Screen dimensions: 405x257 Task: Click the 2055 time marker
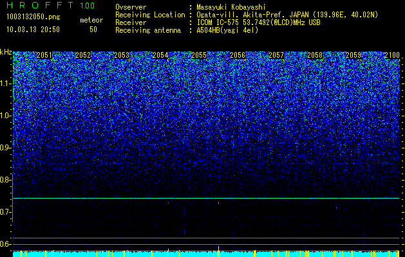point(199,55)
